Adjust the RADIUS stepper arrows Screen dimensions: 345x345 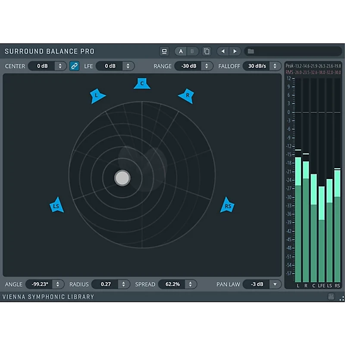(123, 284)
